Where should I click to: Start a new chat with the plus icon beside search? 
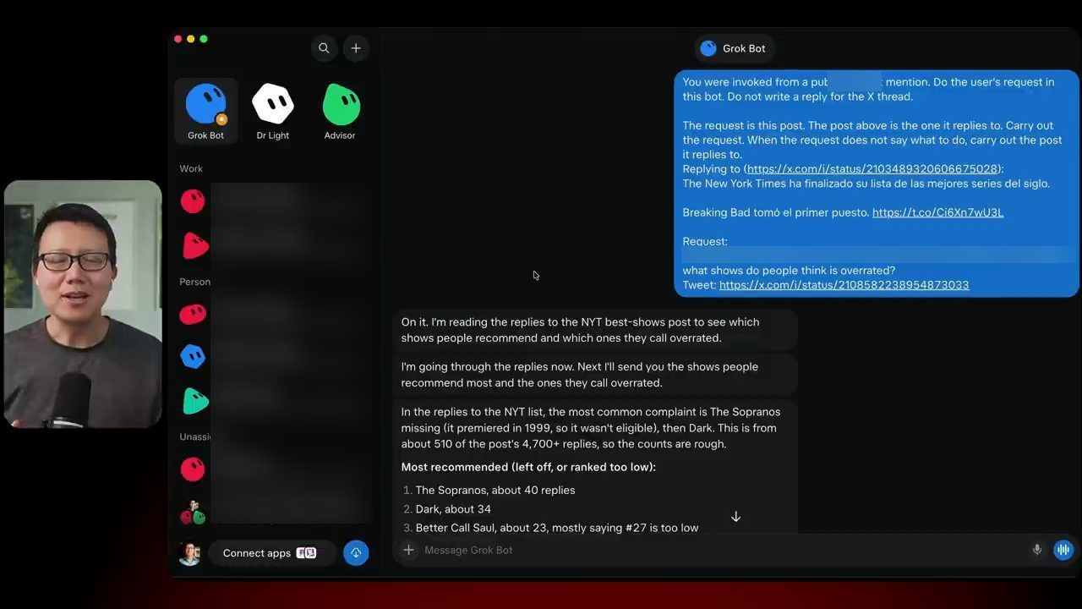[x=356, y=48]
